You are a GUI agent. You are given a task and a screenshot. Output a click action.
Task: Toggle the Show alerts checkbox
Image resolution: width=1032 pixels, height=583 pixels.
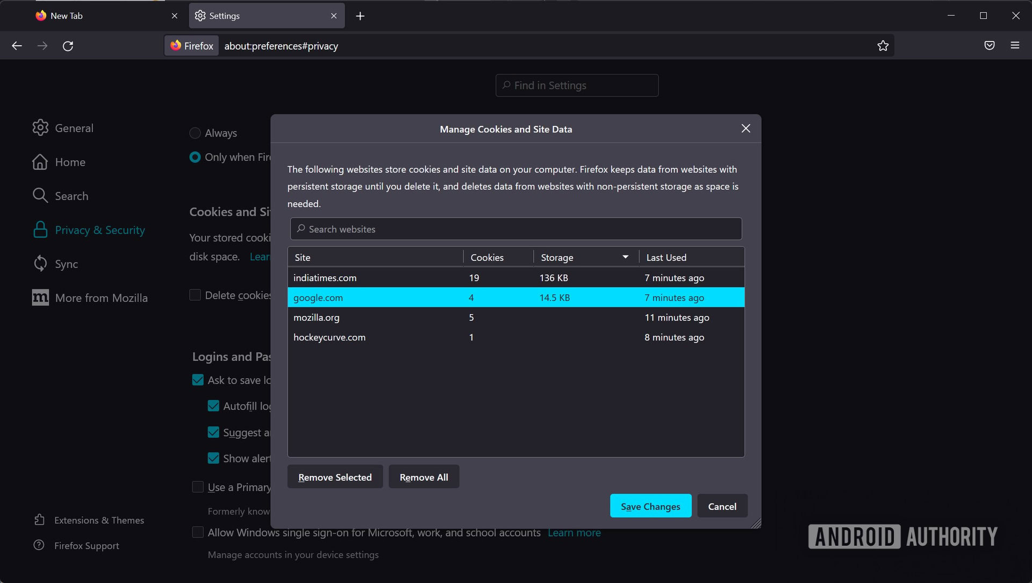pyautogui.click(x=213, y=458)
